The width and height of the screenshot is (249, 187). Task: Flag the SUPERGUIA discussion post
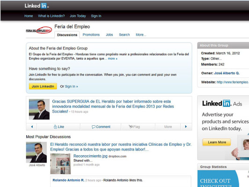[x=134, y=127]
